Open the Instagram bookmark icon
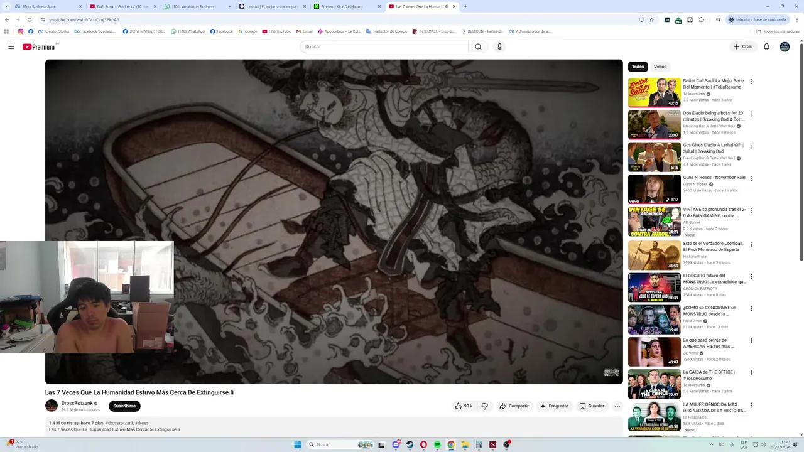The width and height of the screenshot is (804, 452). (x=20, y=31)
